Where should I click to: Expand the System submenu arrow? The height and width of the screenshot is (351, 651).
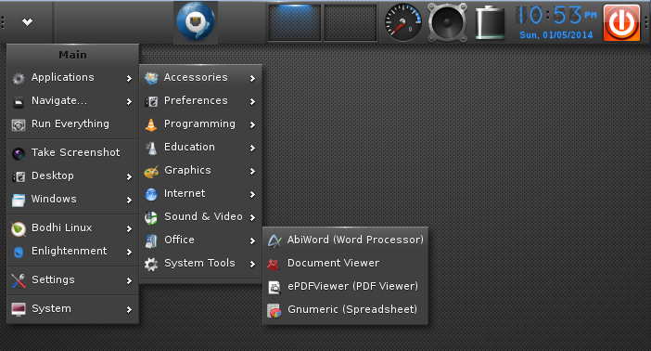pyautogui.click(x=129, y=309)
